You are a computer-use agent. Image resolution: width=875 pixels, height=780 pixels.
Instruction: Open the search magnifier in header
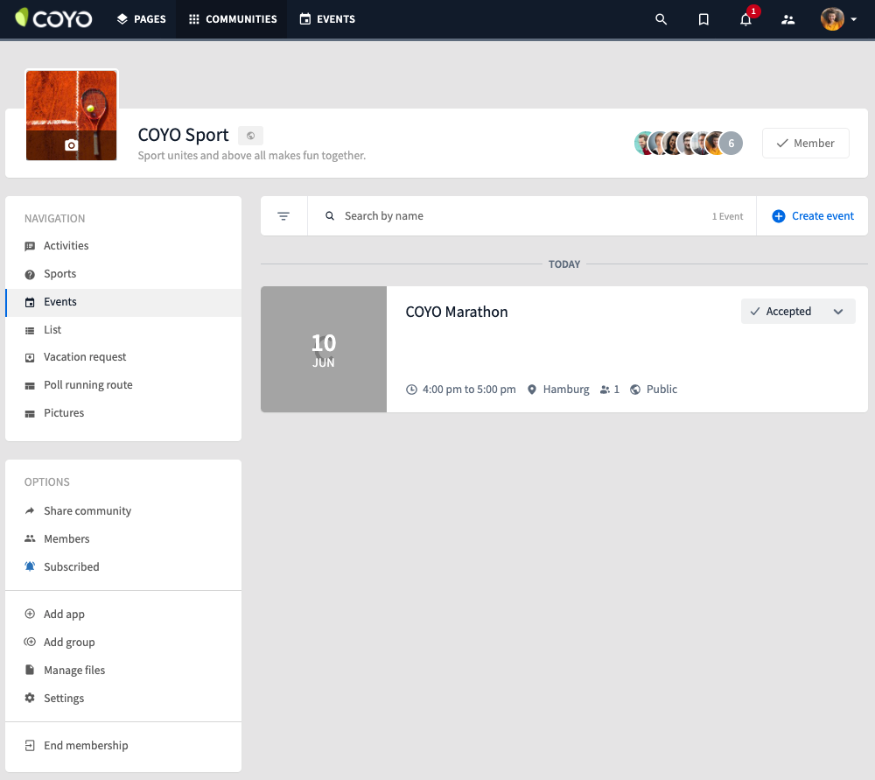click(x=661, y=19)
